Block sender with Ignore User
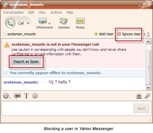The height and width of the screenshot is (133, 153). coord(129,34)
